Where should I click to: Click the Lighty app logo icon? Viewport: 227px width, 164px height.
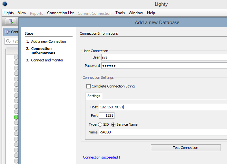tap(5, 4)
